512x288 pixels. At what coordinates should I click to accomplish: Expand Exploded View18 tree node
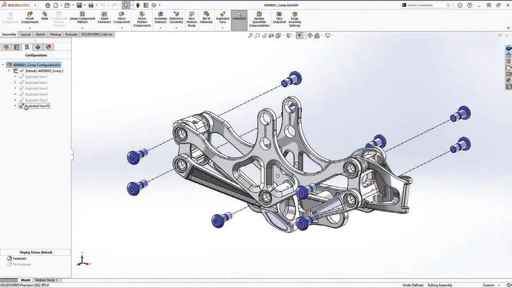pos(15,106)
